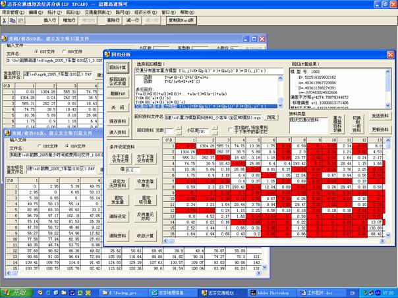This screenshot has height=298, width=398.
Task: Click the threshold value field showing 0.2
Action: pos(133,170)
